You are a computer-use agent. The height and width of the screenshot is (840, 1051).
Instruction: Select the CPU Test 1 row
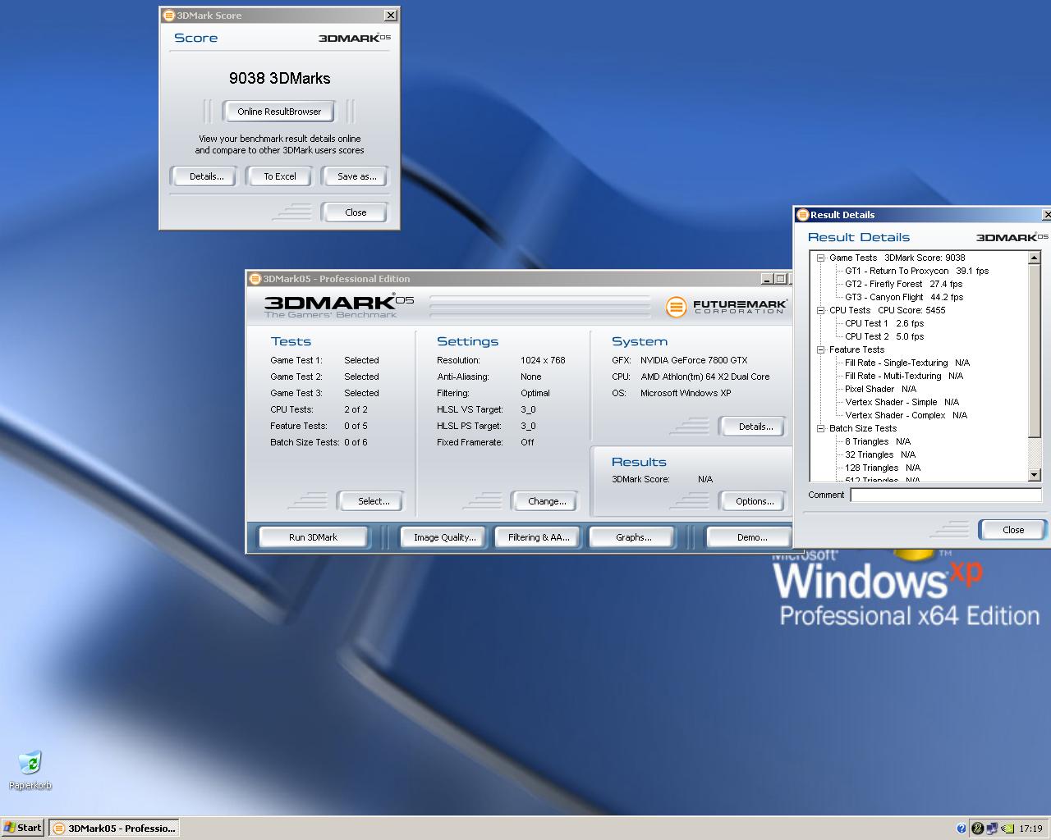[884, 323]
